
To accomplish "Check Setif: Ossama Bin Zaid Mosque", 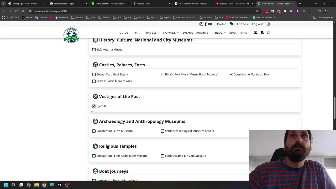I will (162, 156).
